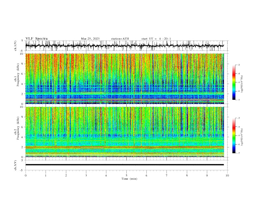Viewport: 256px width, 197px height.
Task: Click the "start UT = 4 :20: 1" text
Action: click(x=156, y=39)
